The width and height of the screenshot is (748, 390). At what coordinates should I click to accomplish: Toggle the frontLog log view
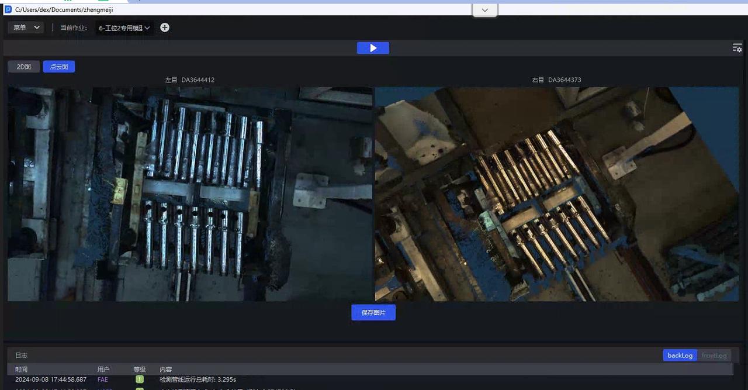pyautogui.click(x=714, y=356)
